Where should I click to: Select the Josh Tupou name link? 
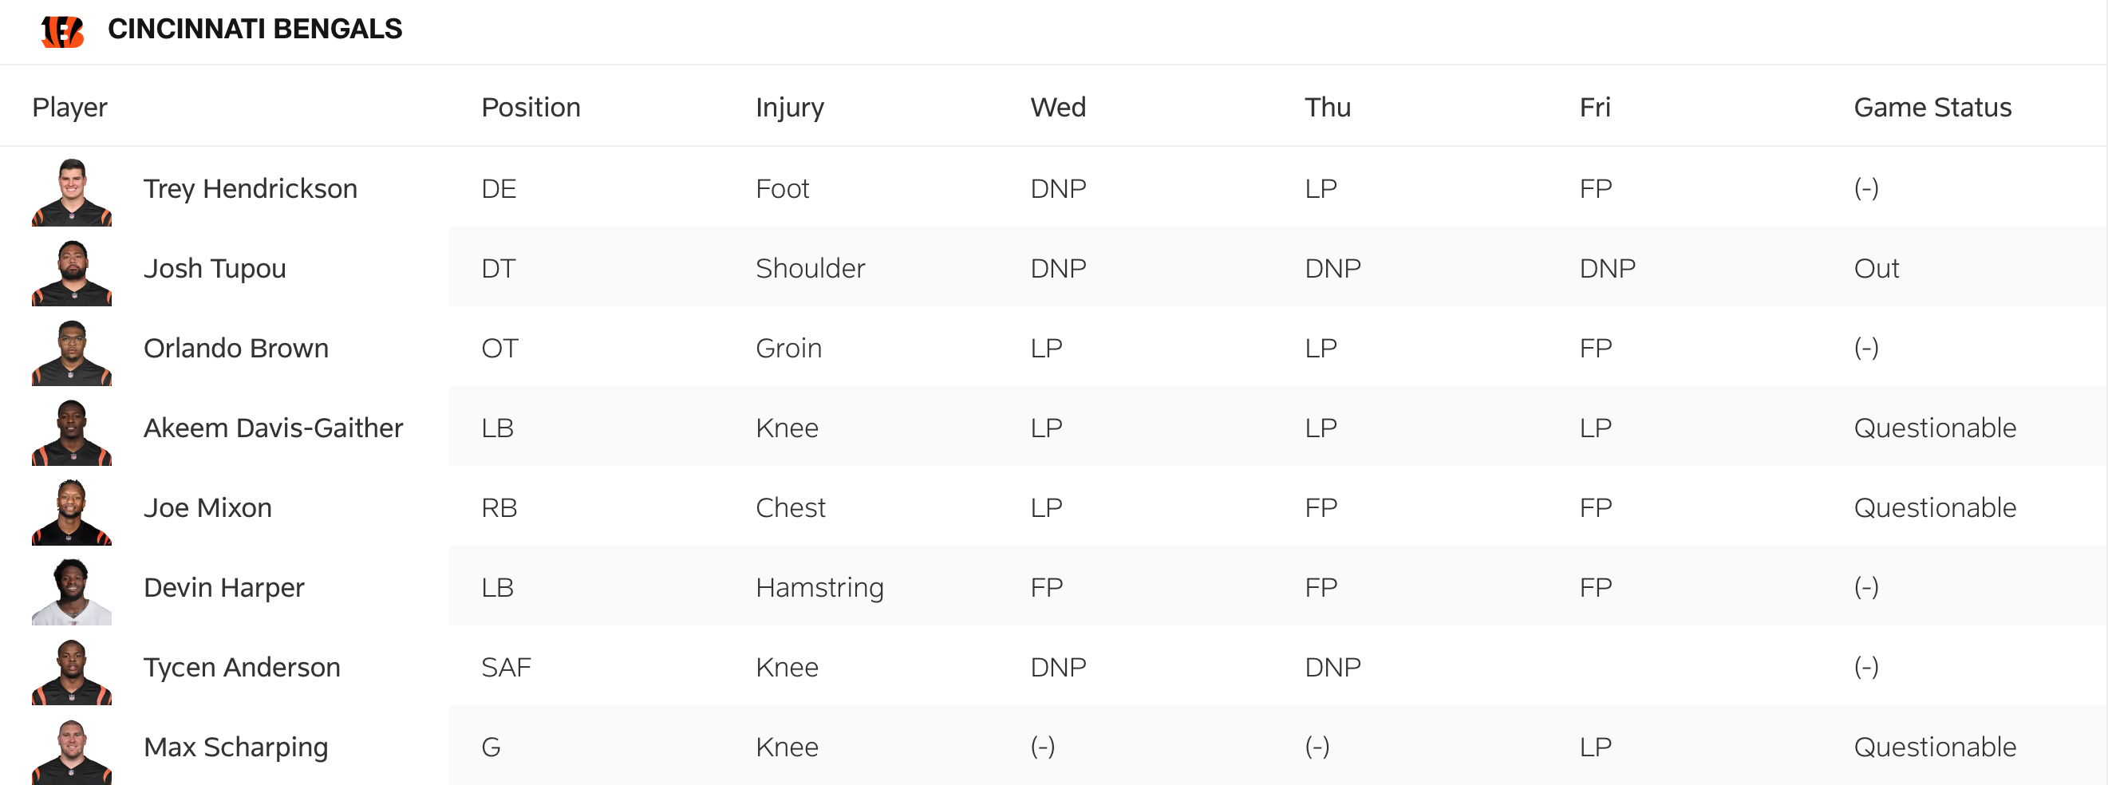pyautogui.click(x=215, y=269)
